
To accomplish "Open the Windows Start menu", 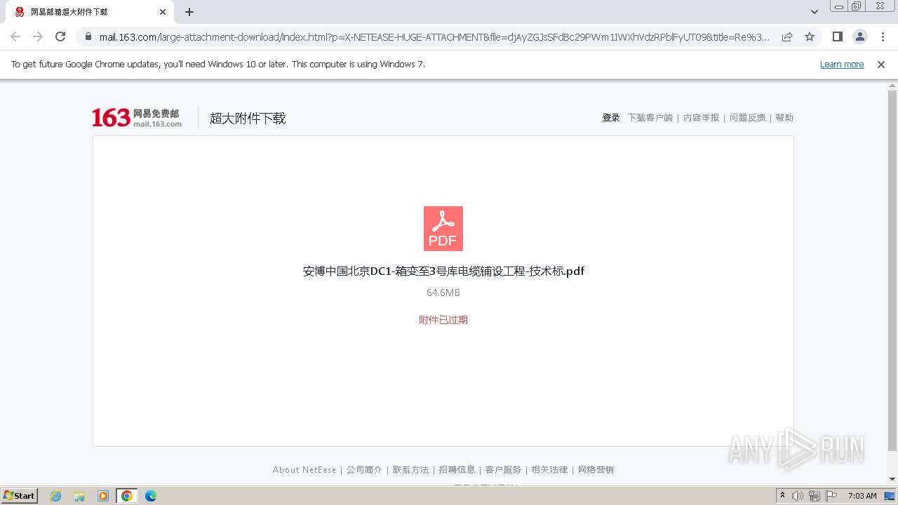I will tap(20, 495).
